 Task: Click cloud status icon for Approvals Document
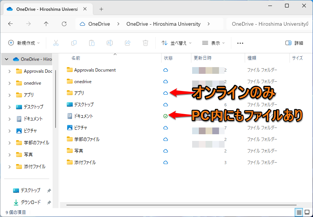coord(166,70)
